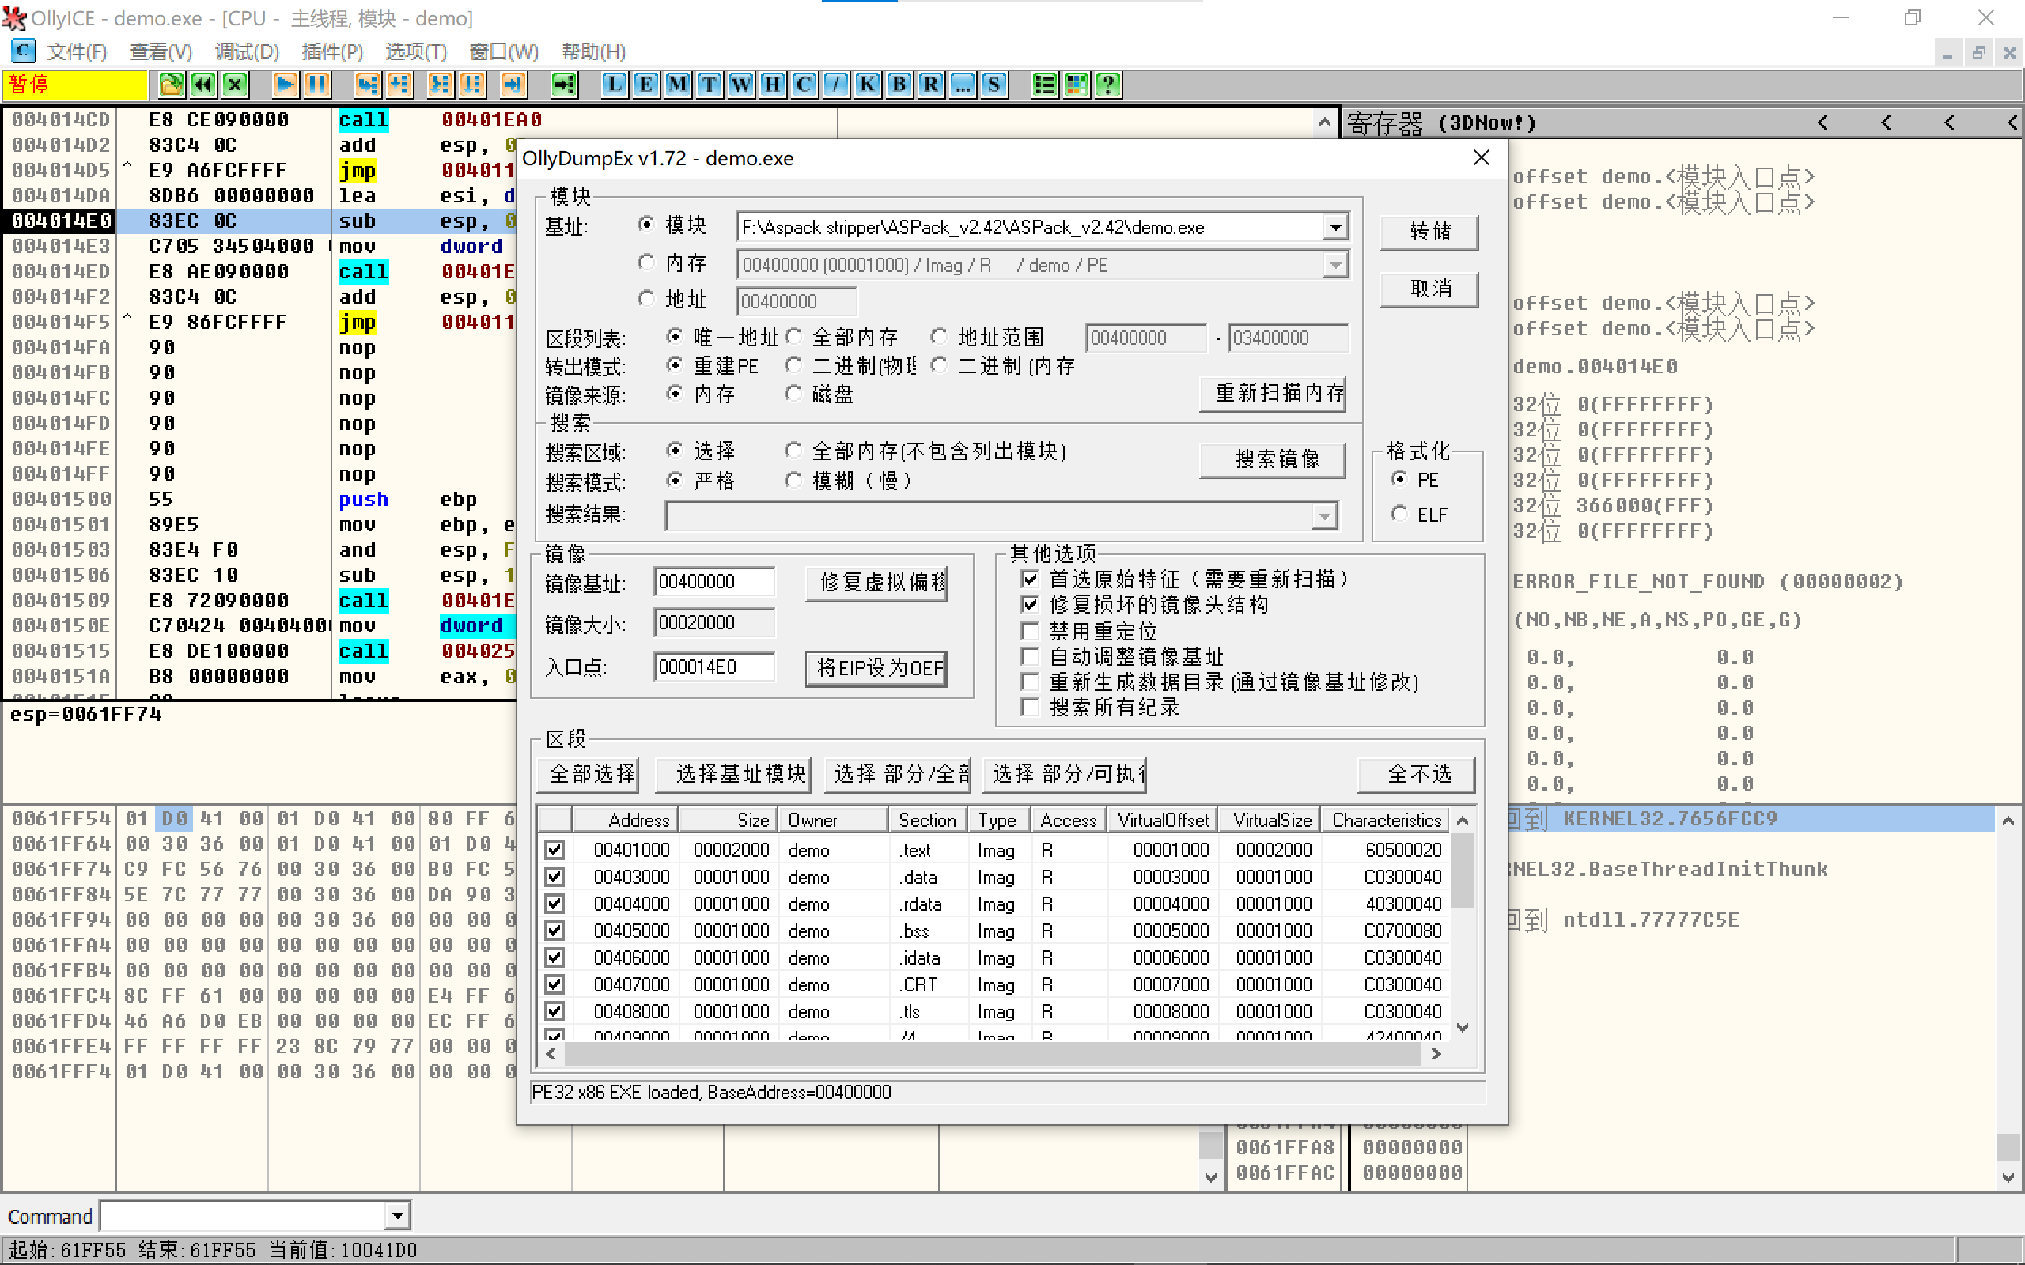Screen dimensions: 2025x1265
Task: Uncheck the .text section row checkbox
Action: tap(554, 850)
